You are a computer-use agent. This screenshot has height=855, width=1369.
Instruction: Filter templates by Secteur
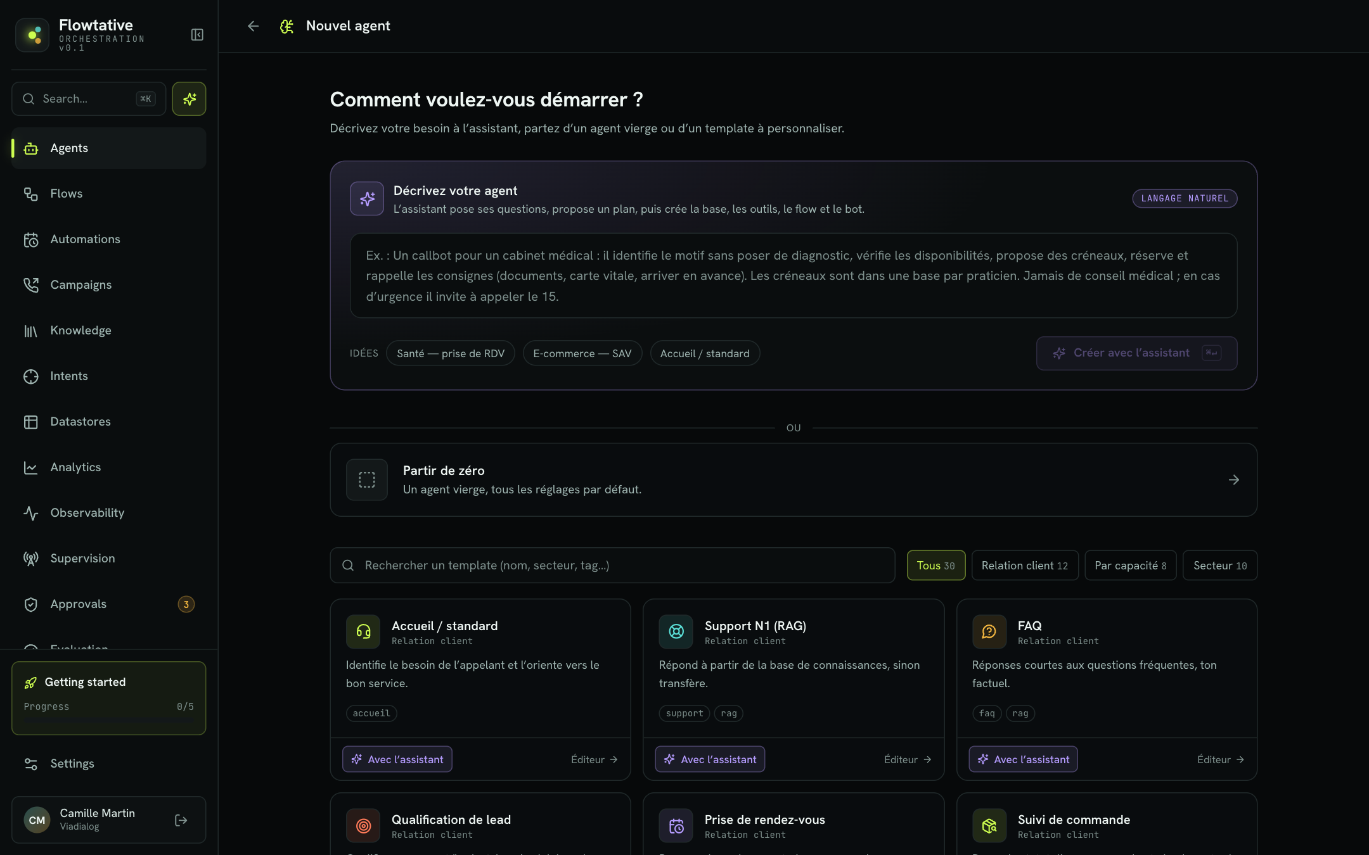(x=1220, y=566)
